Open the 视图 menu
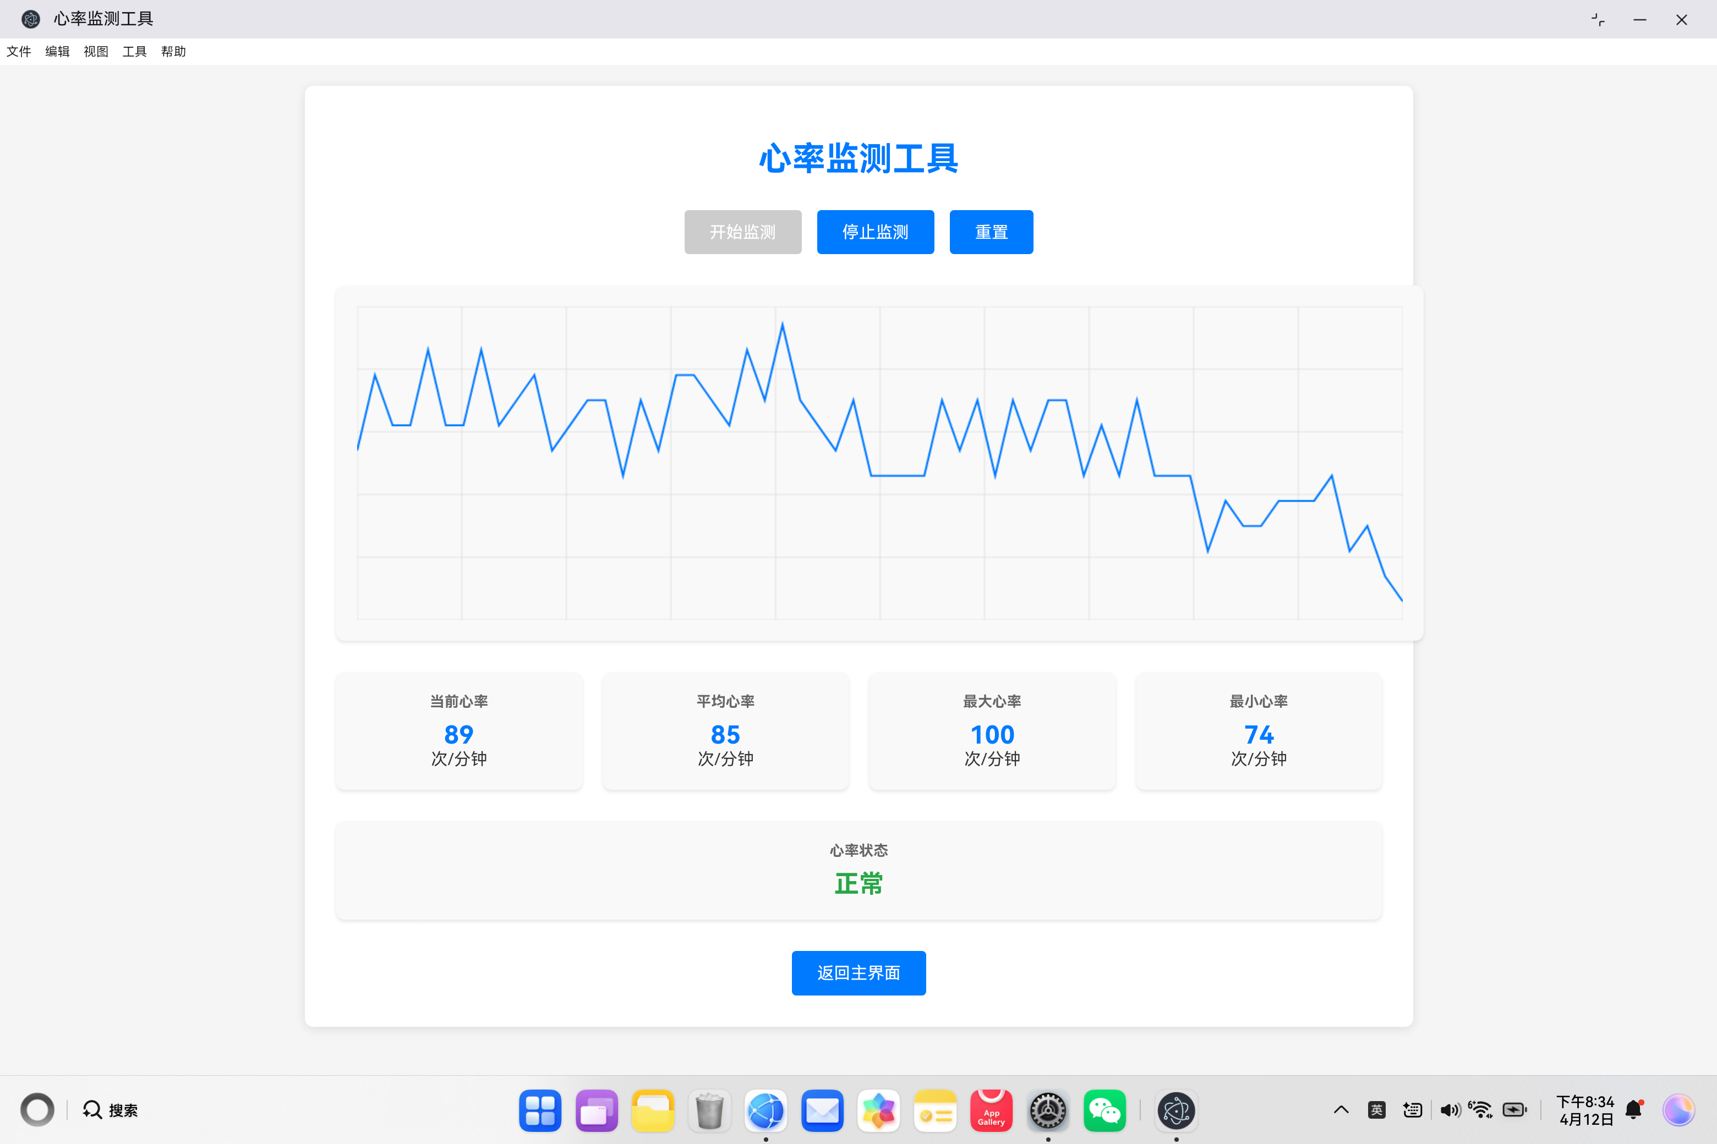This screenshot has width=1717, height=1144. coord(96,51)
